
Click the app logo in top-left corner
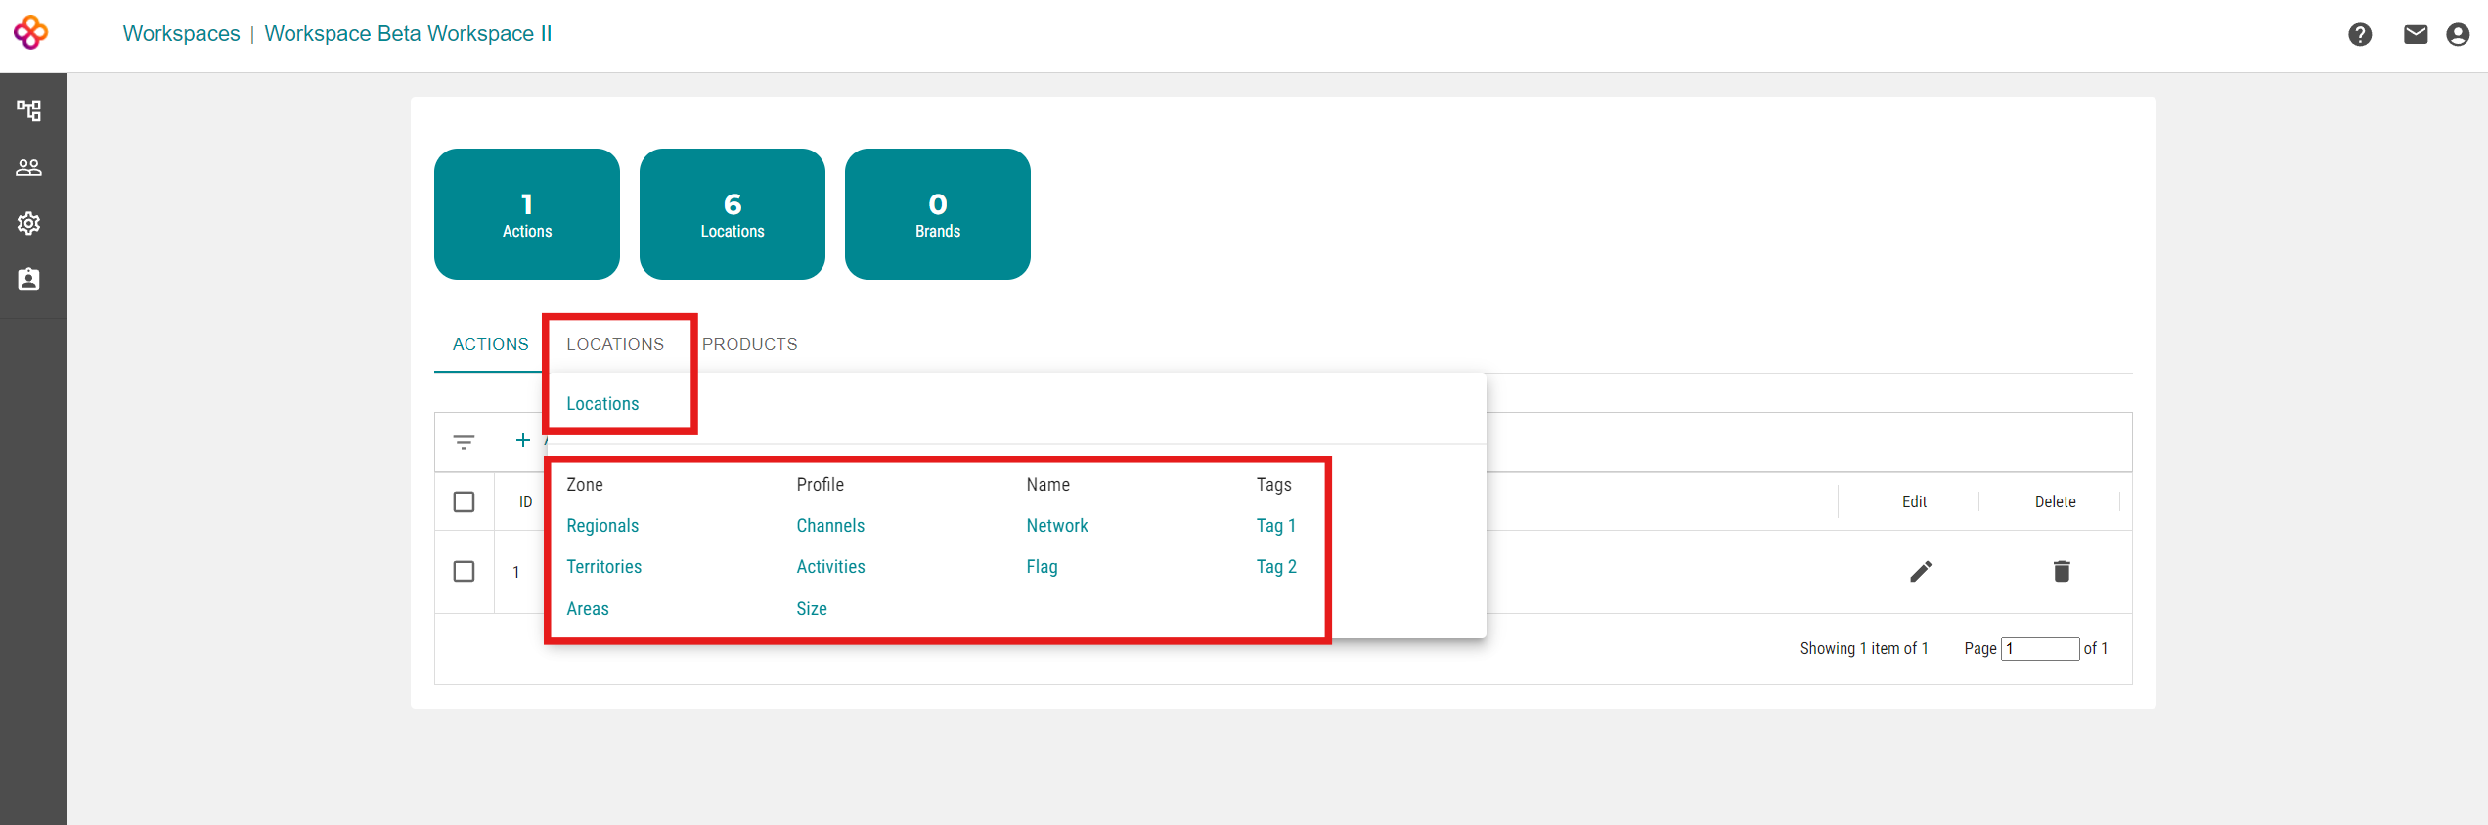[30, 33]
